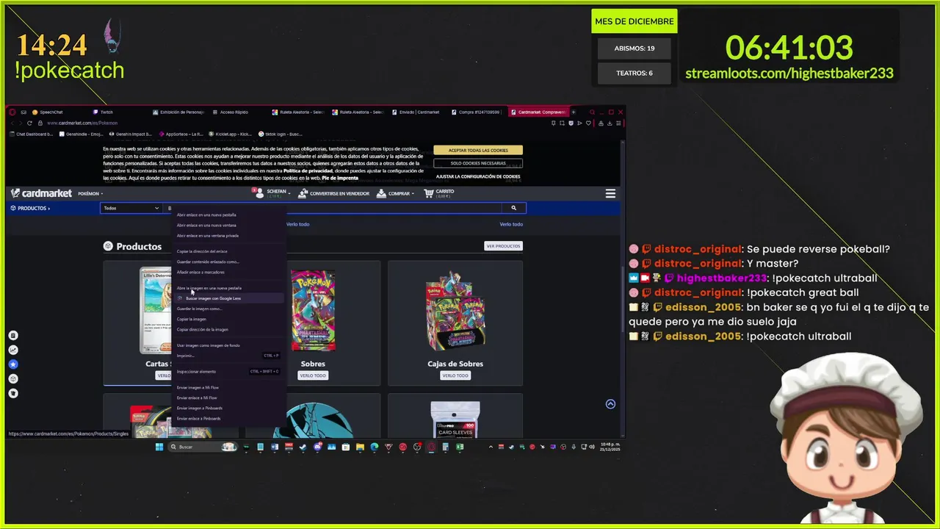Open Steam from the taskbar

click(x=303, y=447)
